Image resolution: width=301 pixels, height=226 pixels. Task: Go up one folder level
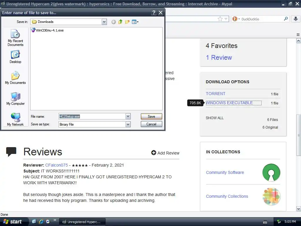120,22
